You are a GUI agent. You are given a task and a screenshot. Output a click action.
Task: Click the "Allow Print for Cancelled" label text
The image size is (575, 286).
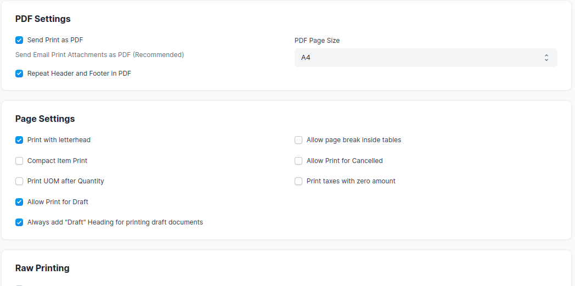click(x=345, y=161)
